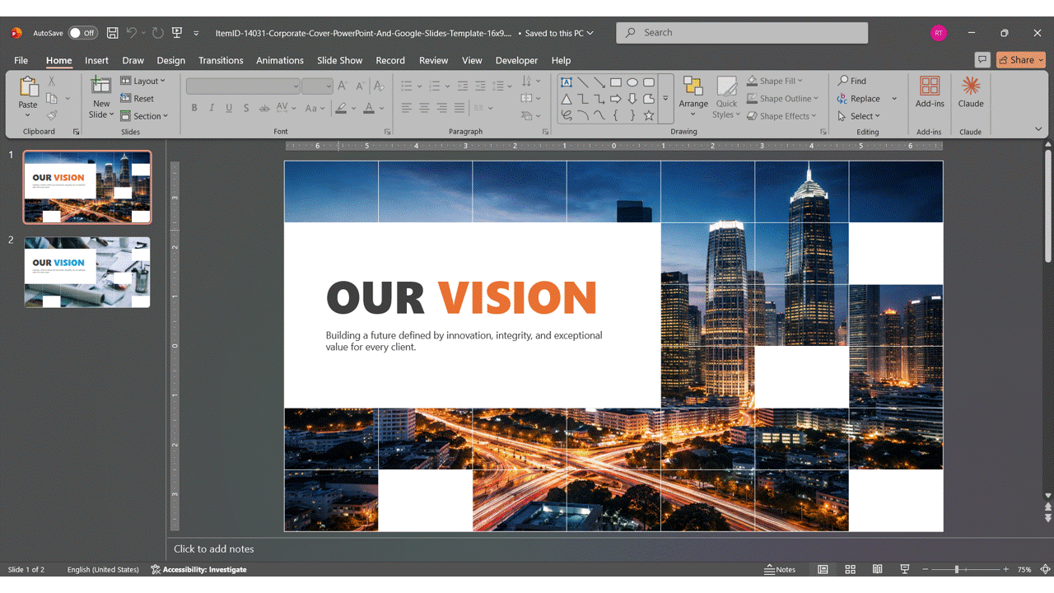The height and width of the screenshot is (593, 1054).
Task: Click the Find search button
Action: [852, 81]
